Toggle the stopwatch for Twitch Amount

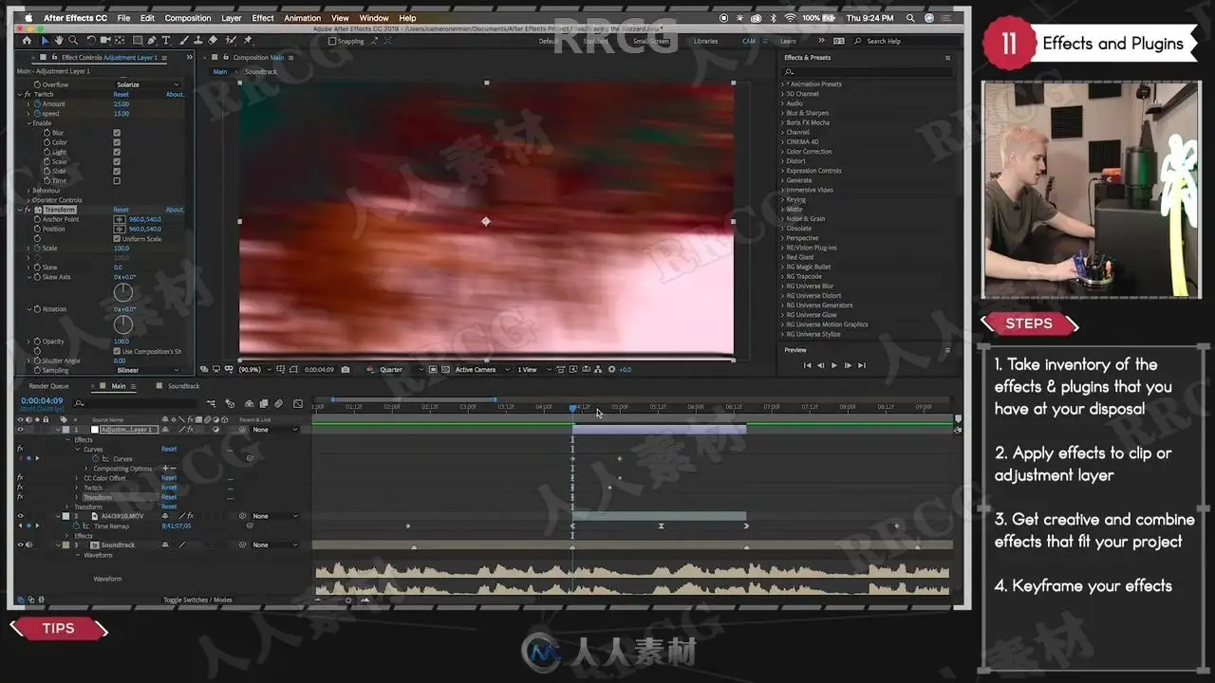click(x=37, y=104)
